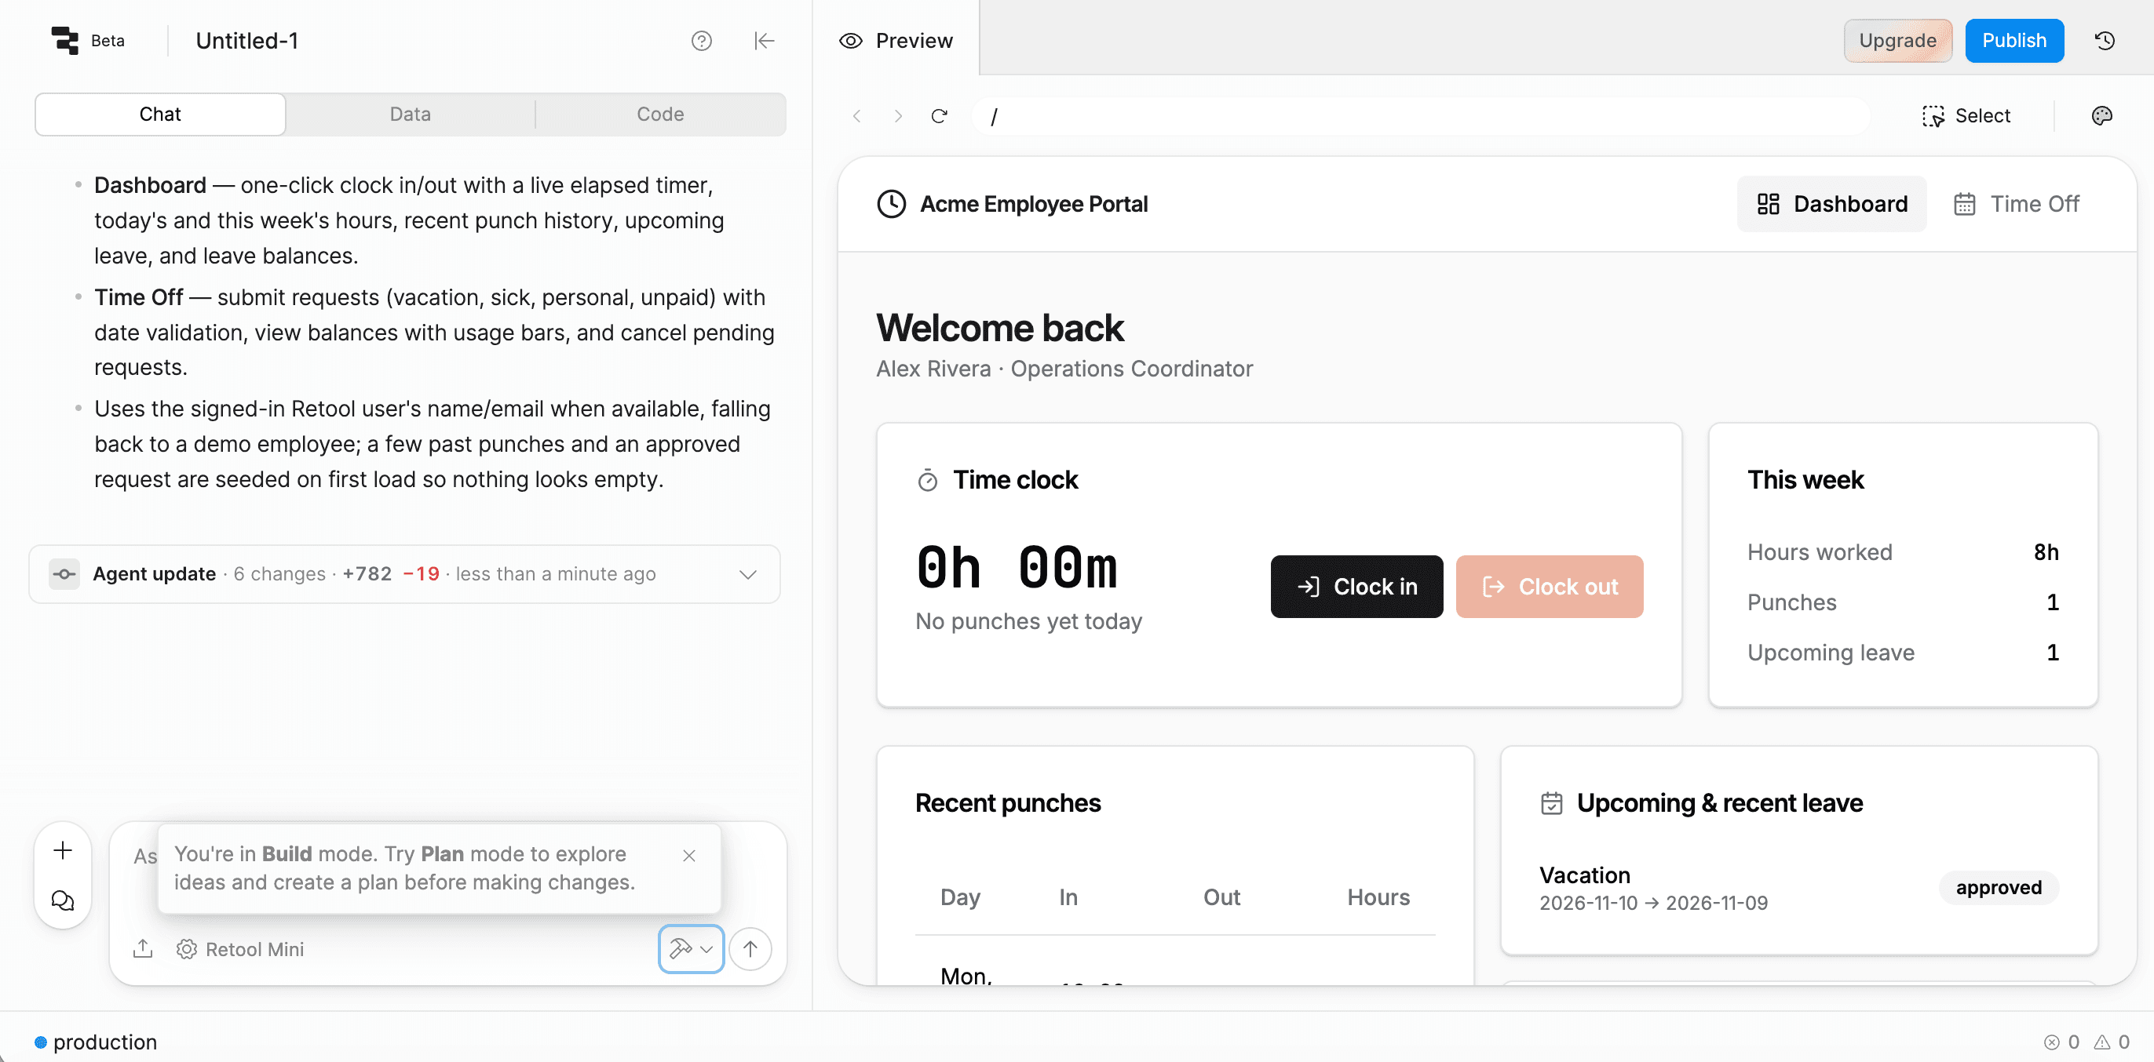
Task: Click calendar icon by Upcoming & recent leave
Action: pos(1551,803)
